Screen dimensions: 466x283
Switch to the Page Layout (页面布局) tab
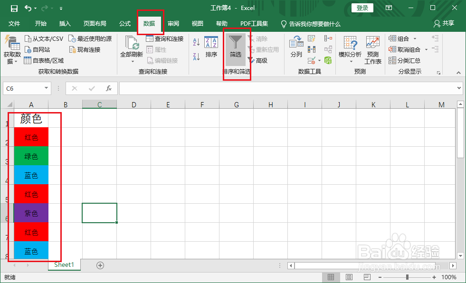(95, 24)
